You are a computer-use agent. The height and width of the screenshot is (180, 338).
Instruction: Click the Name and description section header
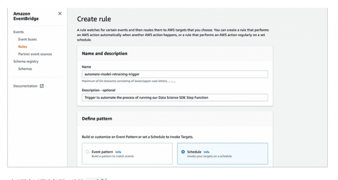coord(104,54)
